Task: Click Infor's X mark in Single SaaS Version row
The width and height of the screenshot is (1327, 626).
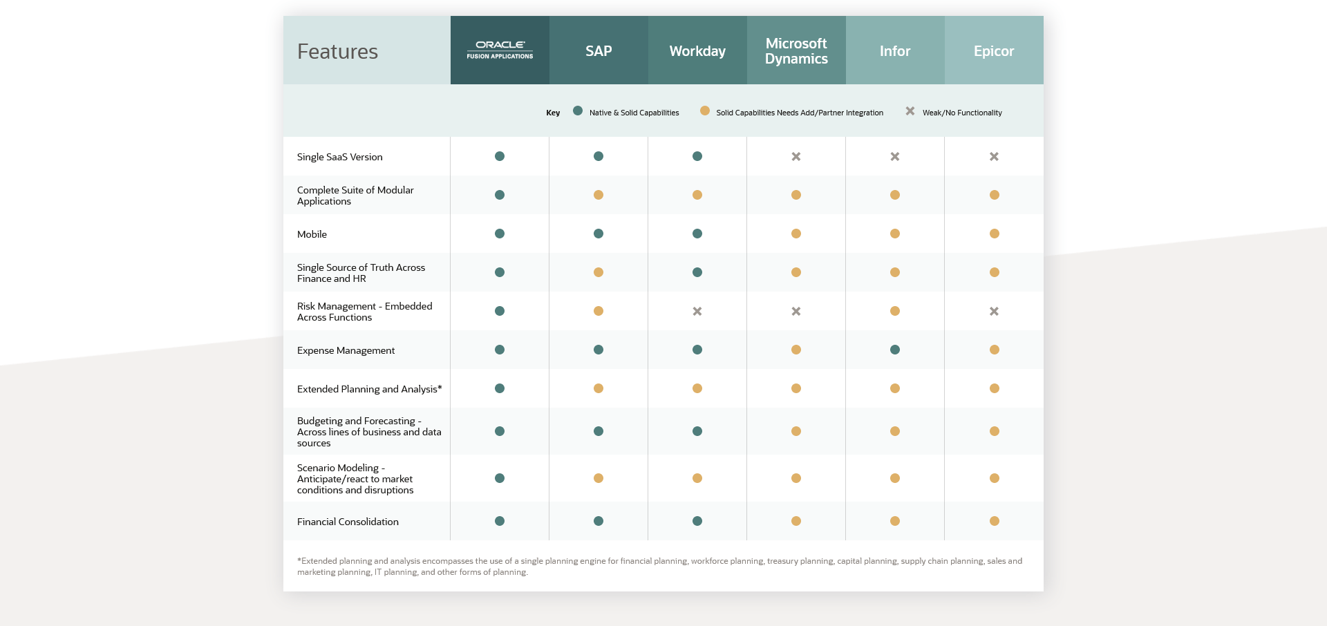Action: click(x=895, y=157)
